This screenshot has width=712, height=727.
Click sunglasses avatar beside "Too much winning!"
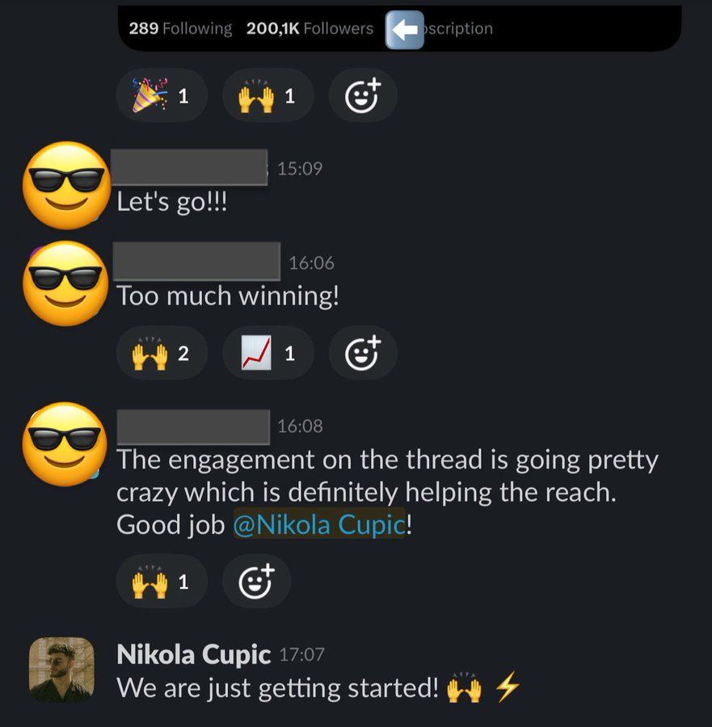(x=65, y=284)
